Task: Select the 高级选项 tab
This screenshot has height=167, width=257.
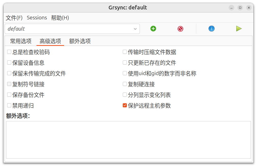Action: coord(50,41)
